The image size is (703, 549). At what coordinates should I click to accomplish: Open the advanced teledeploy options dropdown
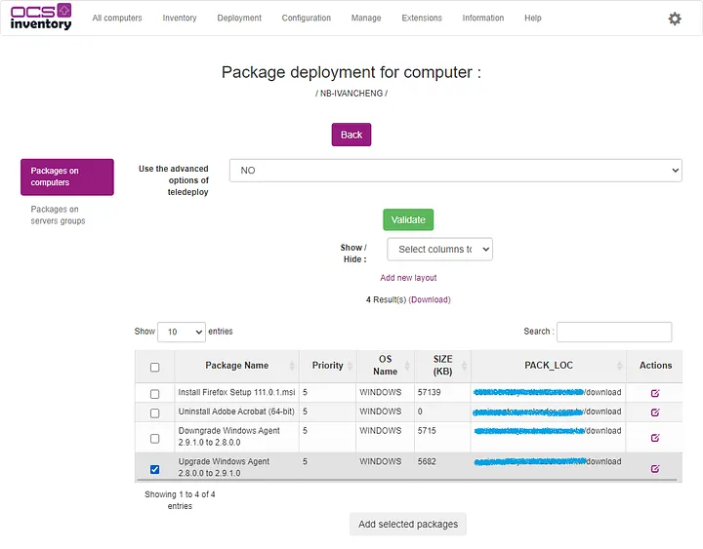pos(456,171)
